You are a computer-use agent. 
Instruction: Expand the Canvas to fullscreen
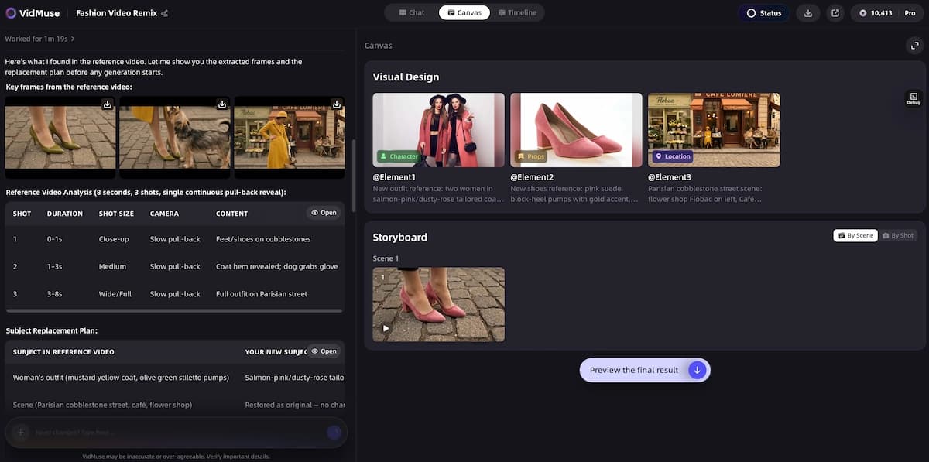[x=914, y=46]
